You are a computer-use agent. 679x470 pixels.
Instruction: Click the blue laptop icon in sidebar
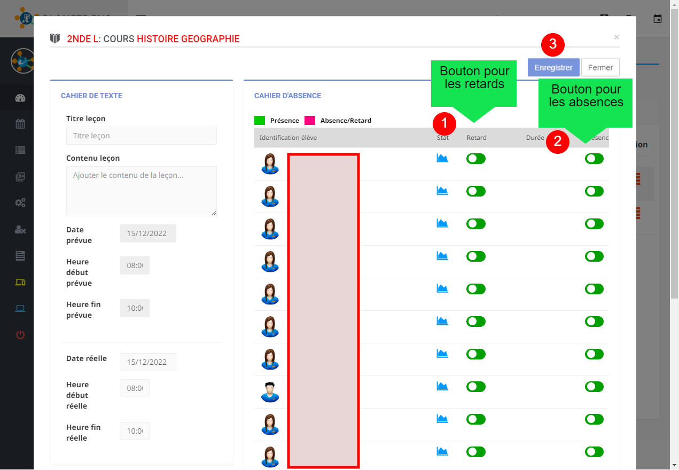point(20,308)
